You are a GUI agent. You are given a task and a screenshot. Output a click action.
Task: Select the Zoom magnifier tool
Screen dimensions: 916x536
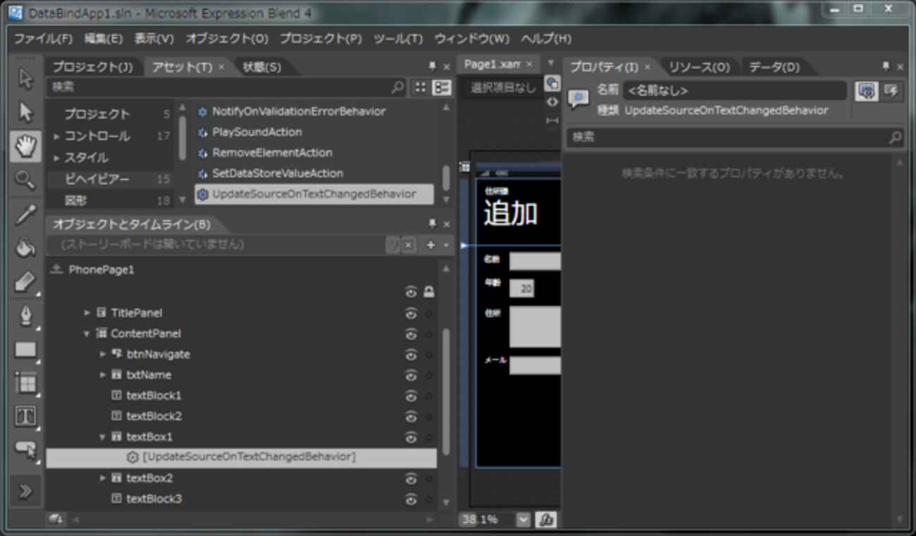25,180
